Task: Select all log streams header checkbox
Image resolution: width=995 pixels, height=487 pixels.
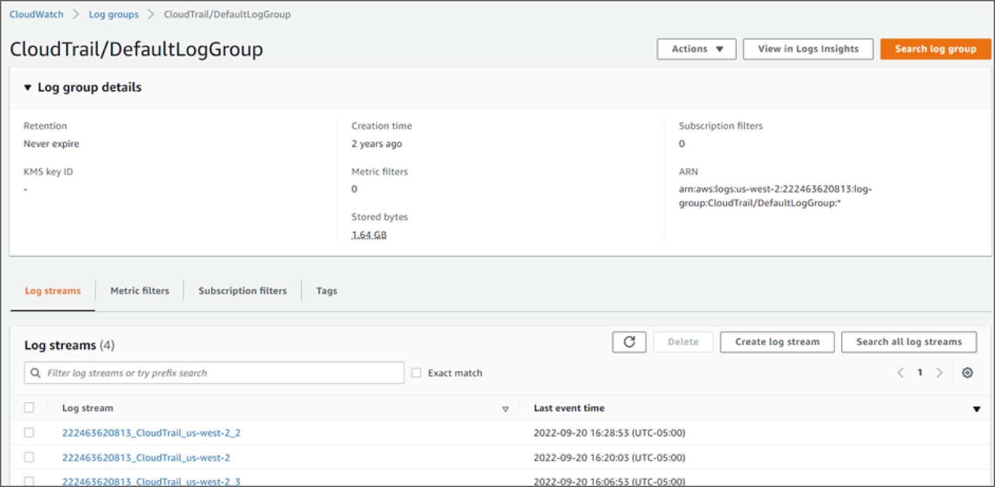Action: point(29,408)
